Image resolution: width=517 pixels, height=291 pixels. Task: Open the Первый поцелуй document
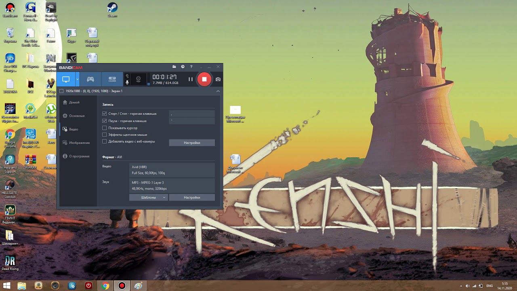tap(92, 37)
